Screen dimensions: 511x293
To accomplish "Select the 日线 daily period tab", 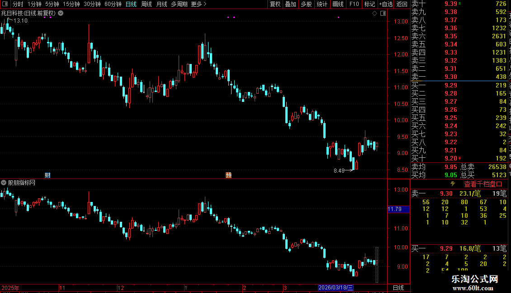I will 131,4.
